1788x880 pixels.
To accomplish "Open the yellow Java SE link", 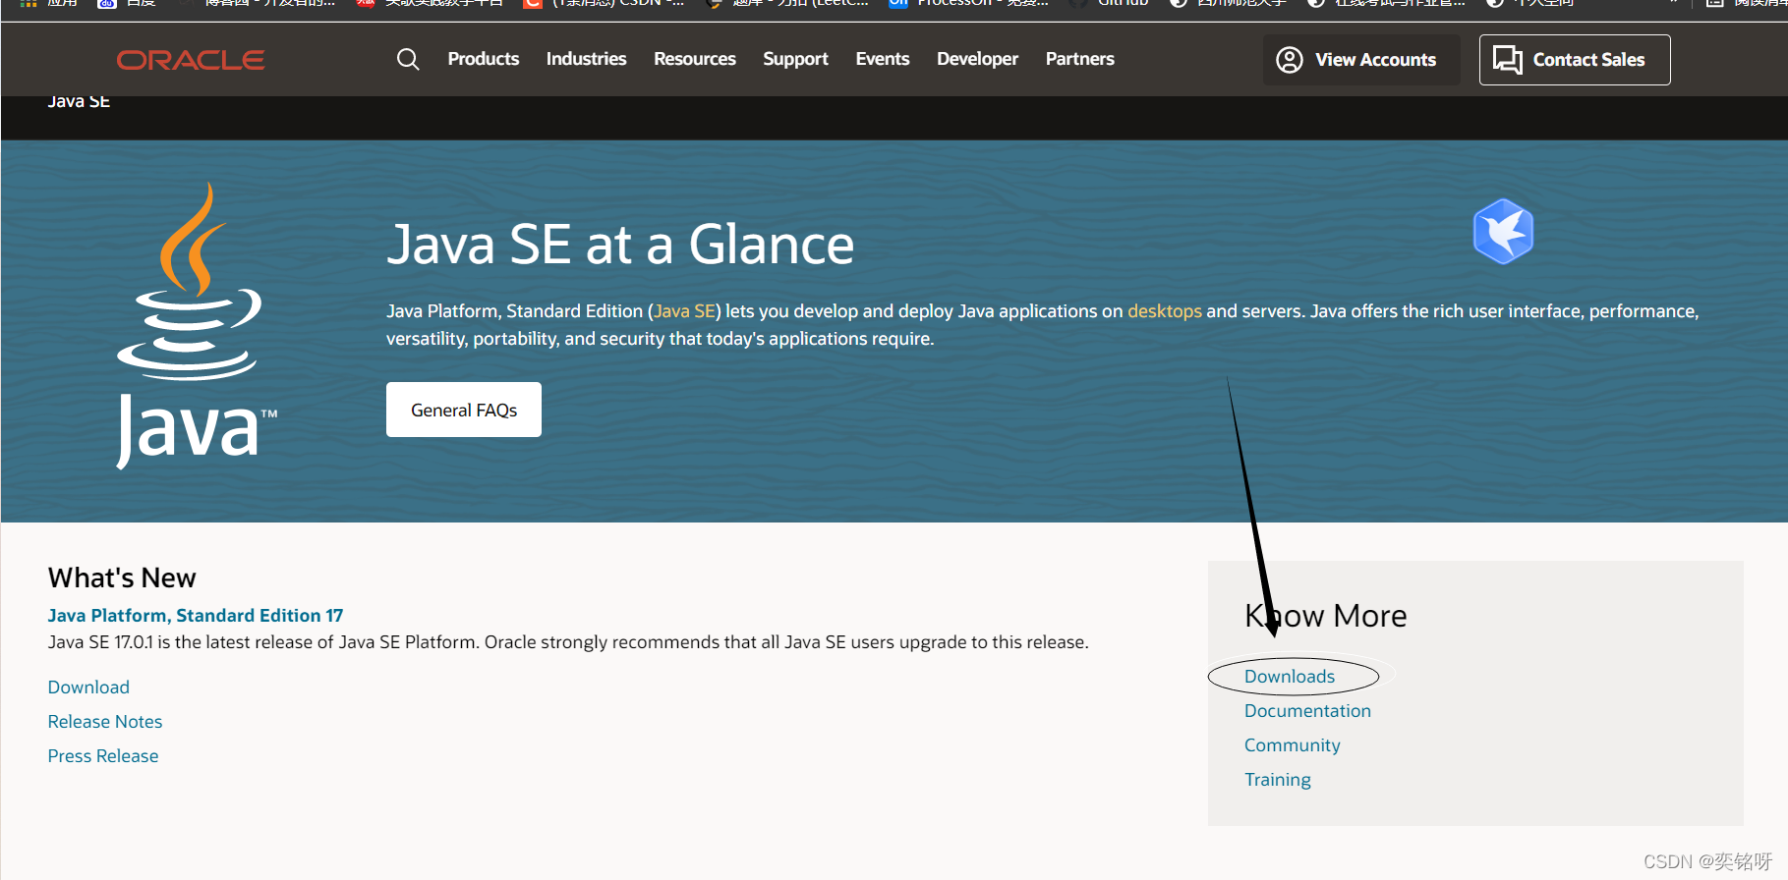I will tap(684, 311).
